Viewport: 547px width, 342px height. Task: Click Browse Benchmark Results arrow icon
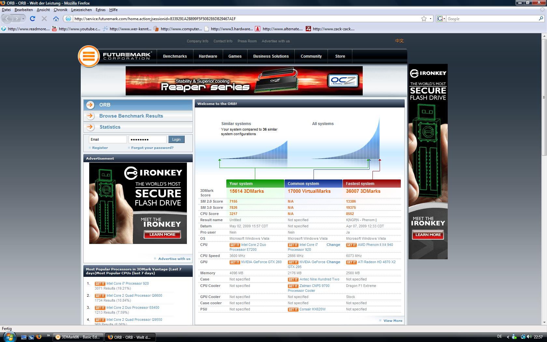click(91, 116)
